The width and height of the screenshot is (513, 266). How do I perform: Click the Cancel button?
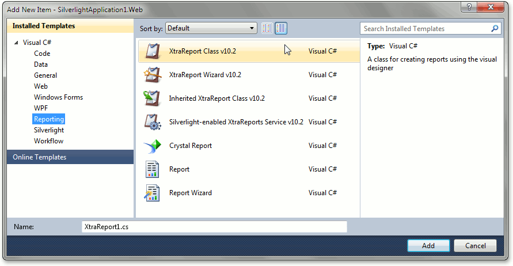coord(475,246)
